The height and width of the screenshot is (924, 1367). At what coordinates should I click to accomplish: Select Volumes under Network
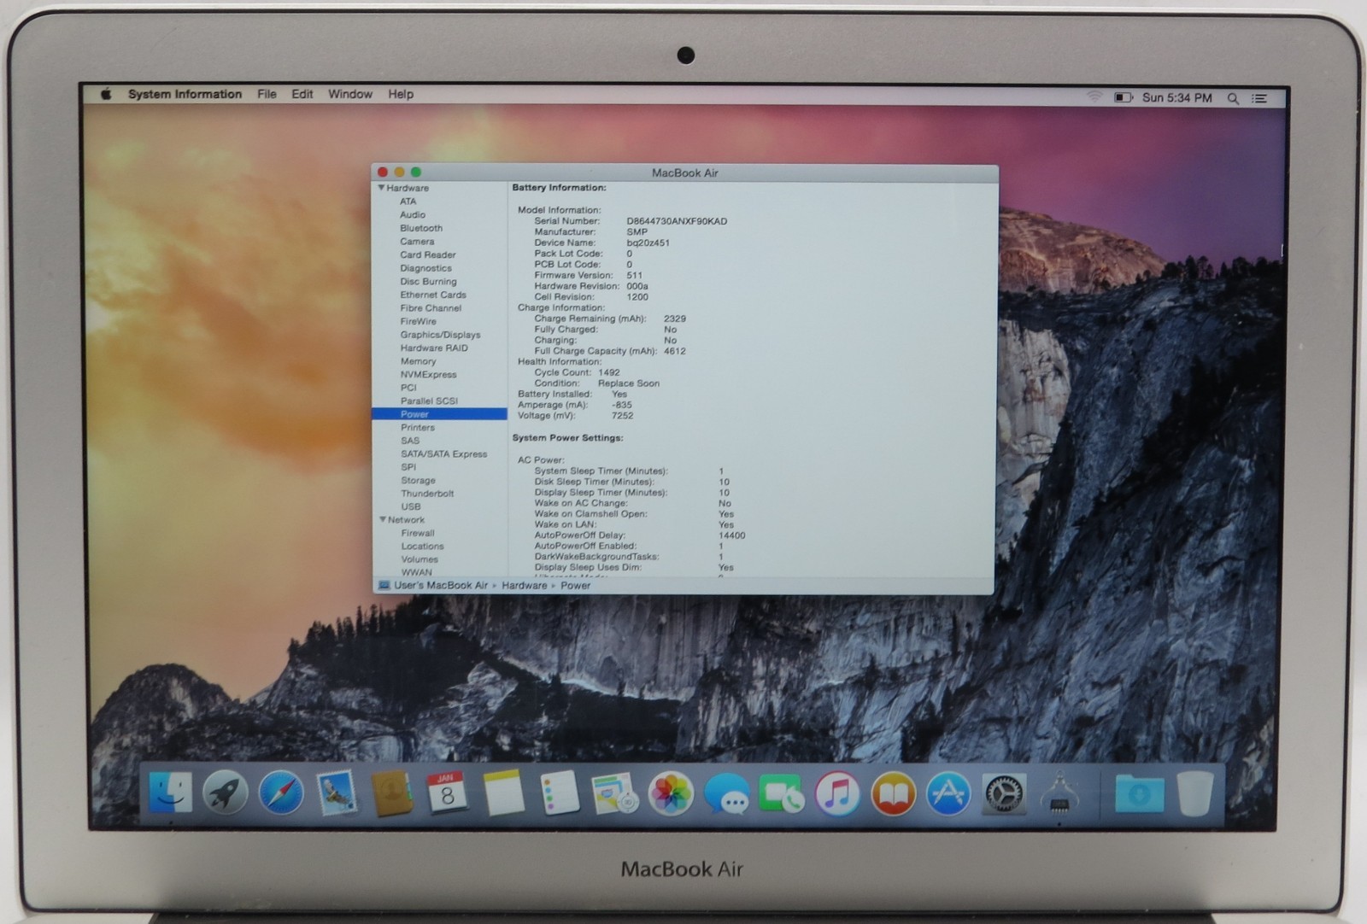point(419,559)
